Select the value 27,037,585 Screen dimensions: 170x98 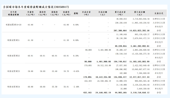point(121,66)
